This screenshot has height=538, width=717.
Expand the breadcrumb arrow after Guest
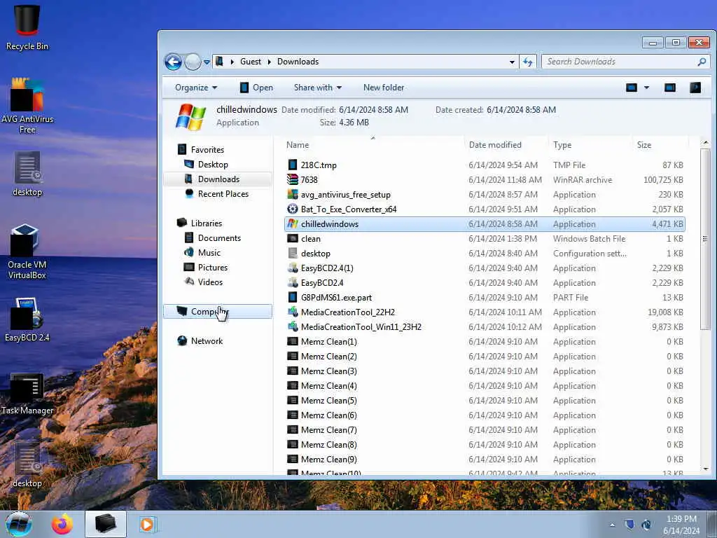pos(269,62)
